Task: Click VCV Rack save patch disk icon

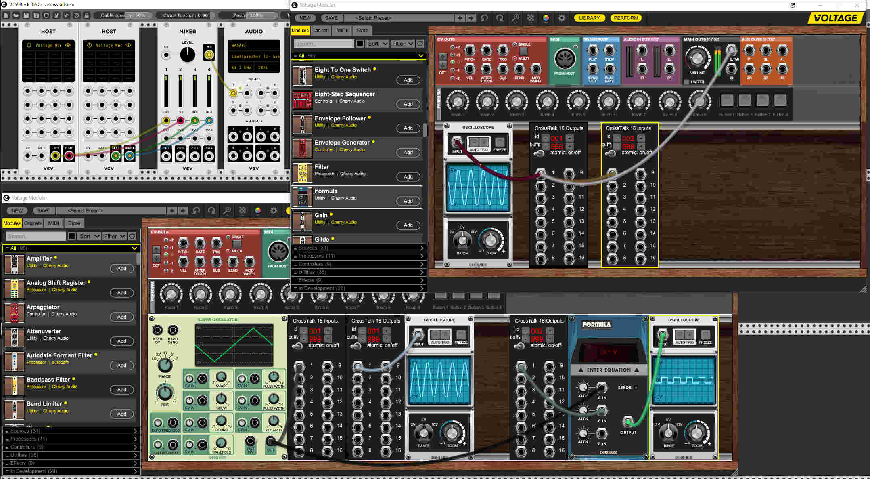Action: [x=26, y=15]
